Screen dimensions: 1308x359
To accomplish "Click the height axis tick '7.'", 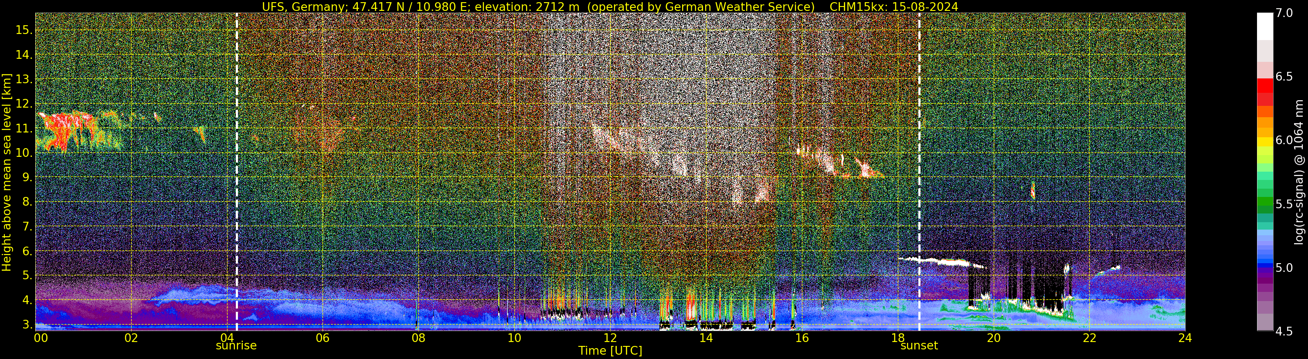I will pos(27,227).
